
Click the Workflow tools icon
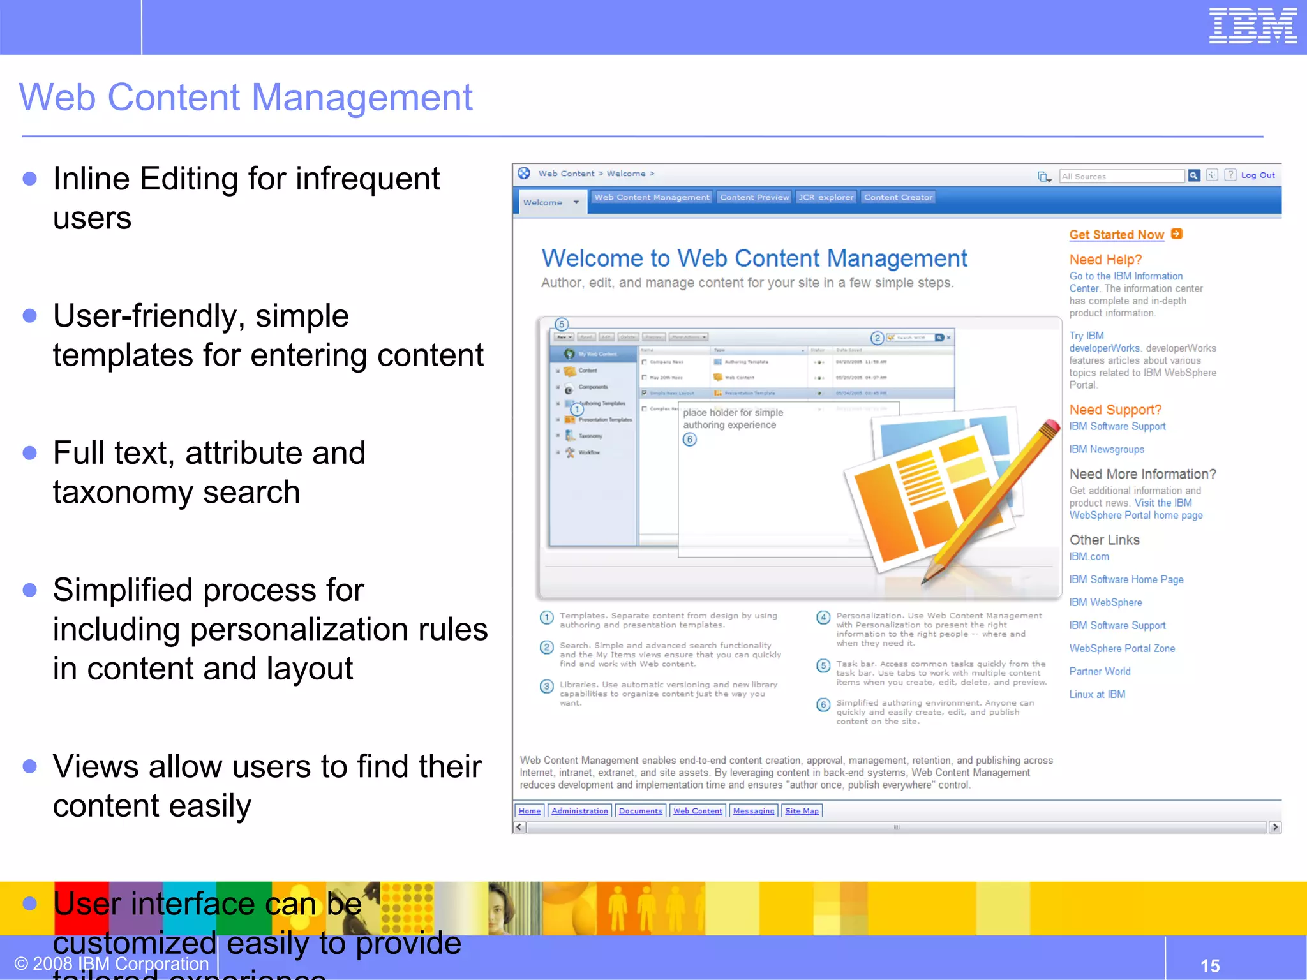[x=570, y=452]
